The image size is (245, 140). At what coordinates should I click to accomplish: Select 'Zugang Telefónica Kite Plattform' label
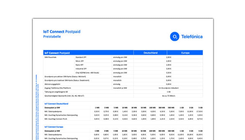[58, 88]
